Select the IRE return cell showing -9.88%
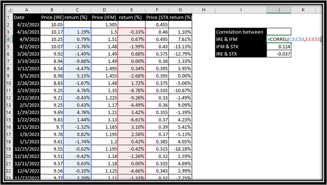Image resolution: width=327 pixels, height=185 pixels. point(77,61)
